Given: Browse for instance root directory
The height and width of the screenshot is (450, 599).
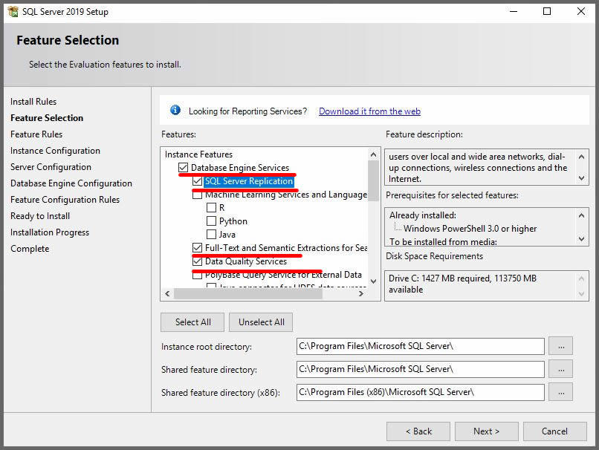Looking at the screenshot, I should [x=560, y=346].
